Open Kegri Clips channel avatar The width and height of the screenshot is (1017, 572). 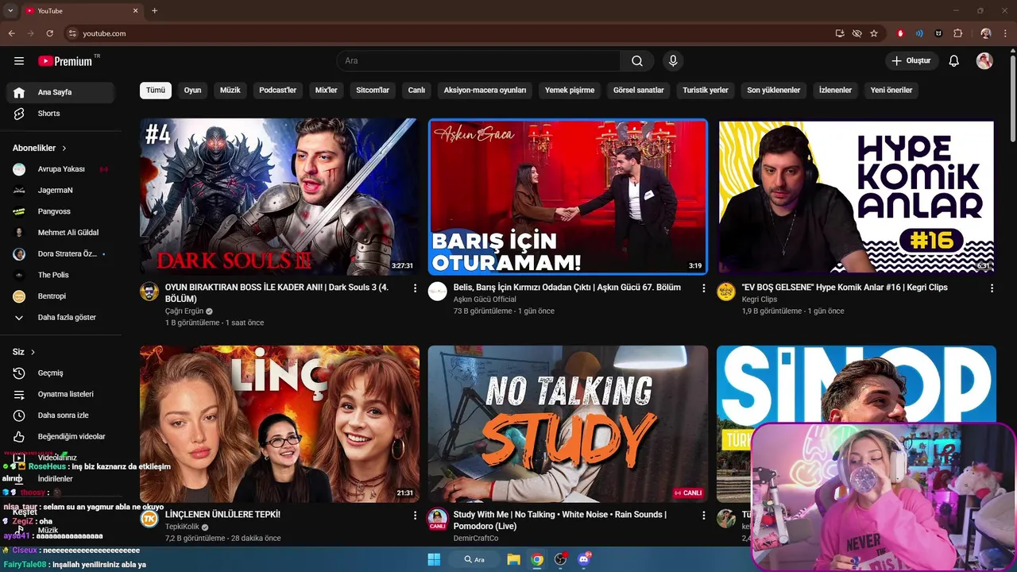726,292
